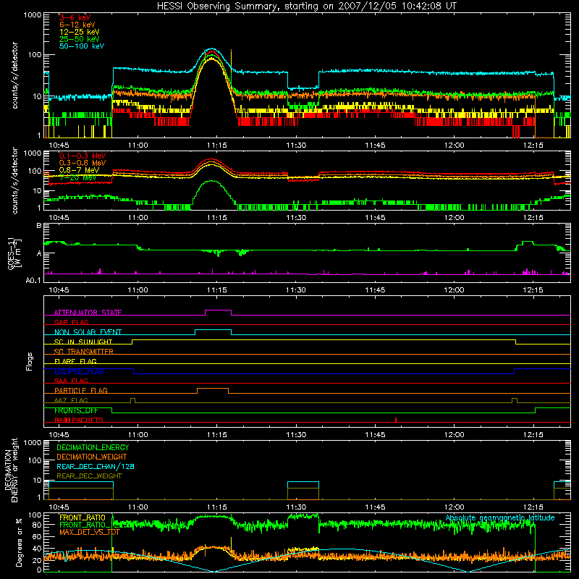579x579 pixels.
Task: Click the ATTENUATOR_STATE flag label
Action: [88, 313]
